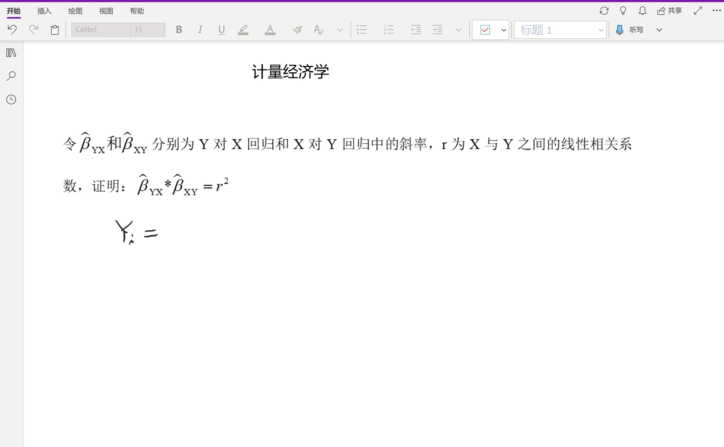Click the handwritten Yi = ink

click(137, 232)
